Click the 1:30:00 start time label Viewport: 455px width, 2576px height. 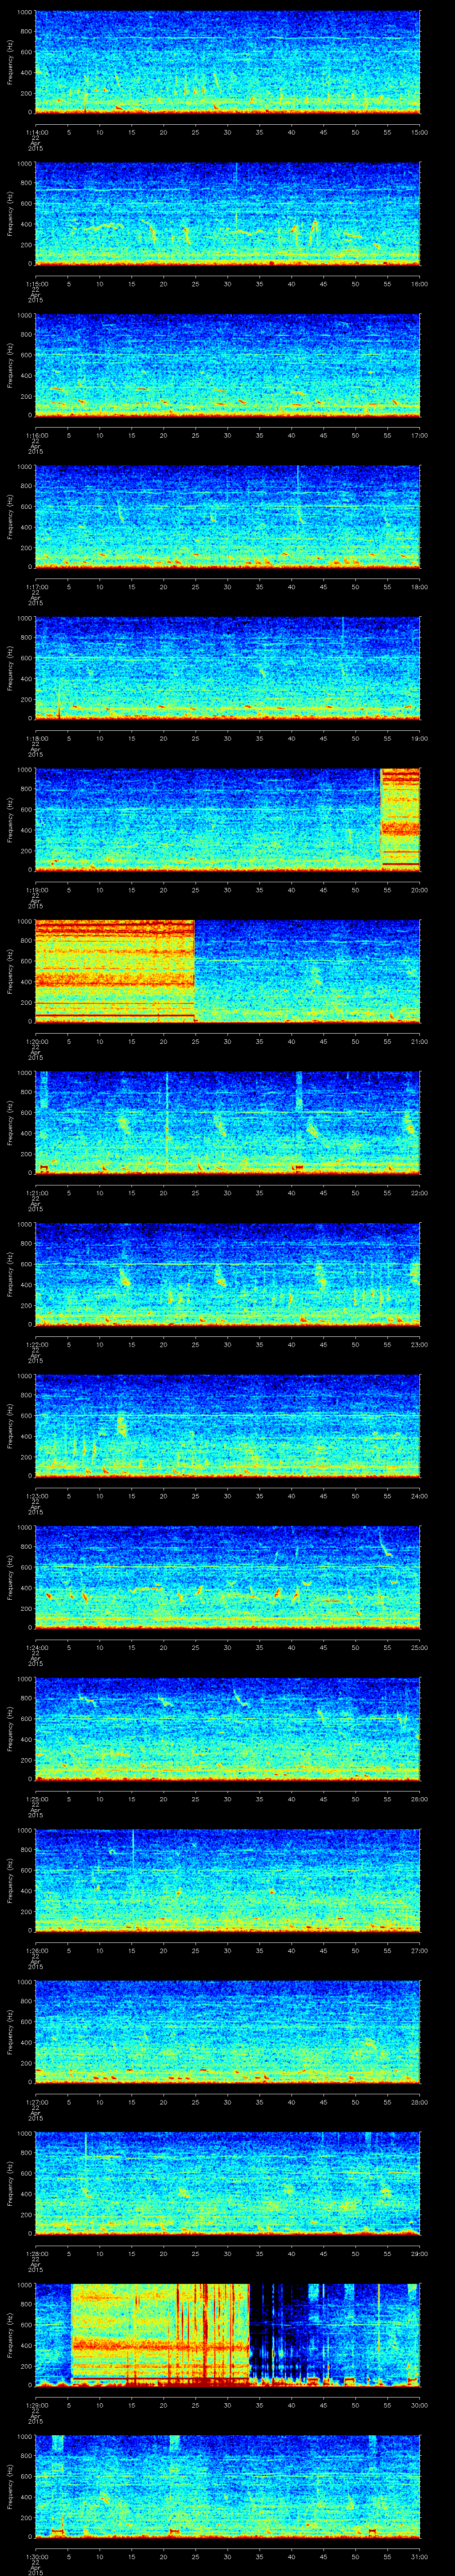tap(36, 2556)
